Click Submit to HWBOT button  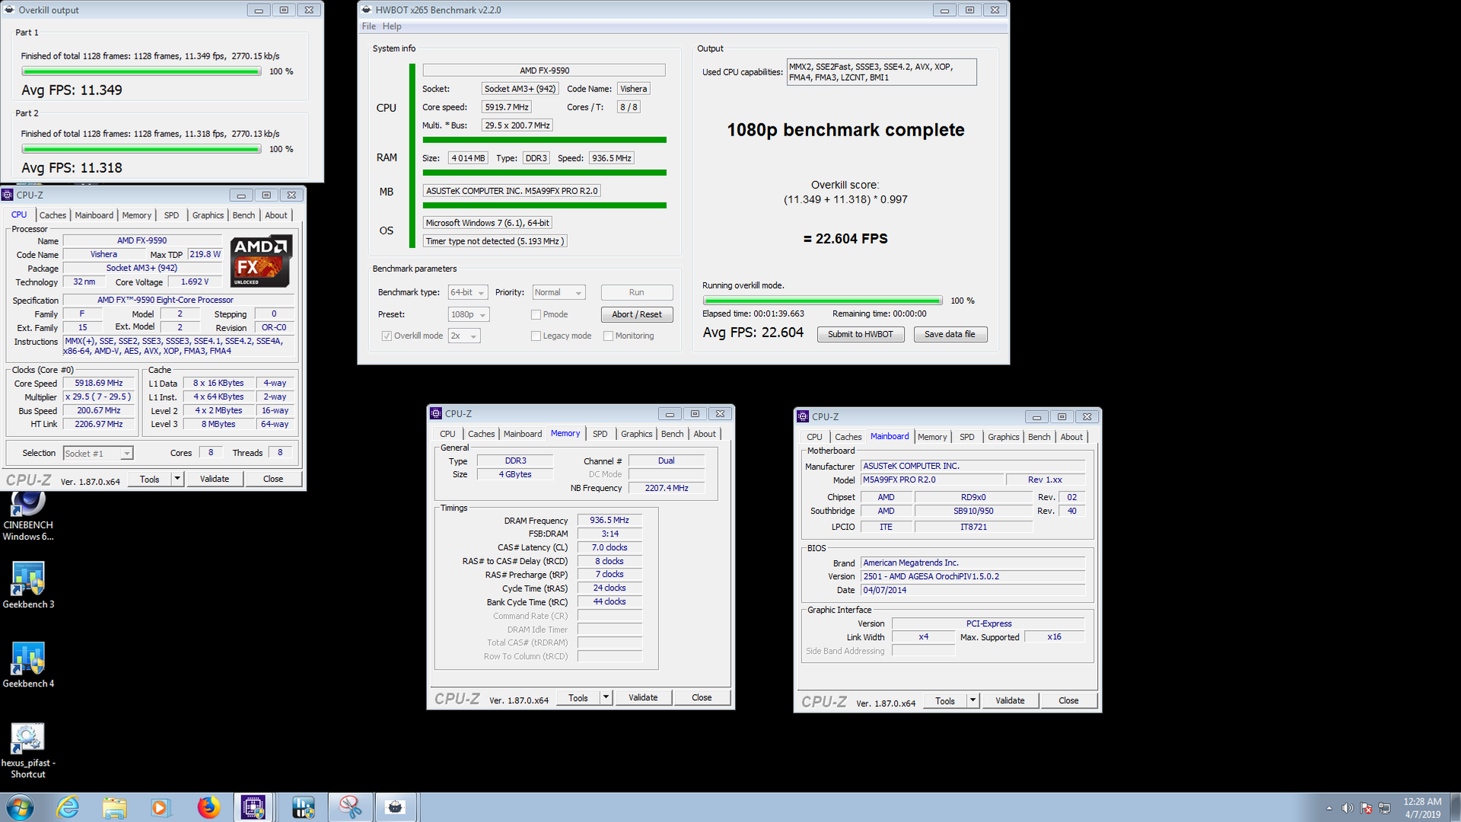tap(861, 334)
